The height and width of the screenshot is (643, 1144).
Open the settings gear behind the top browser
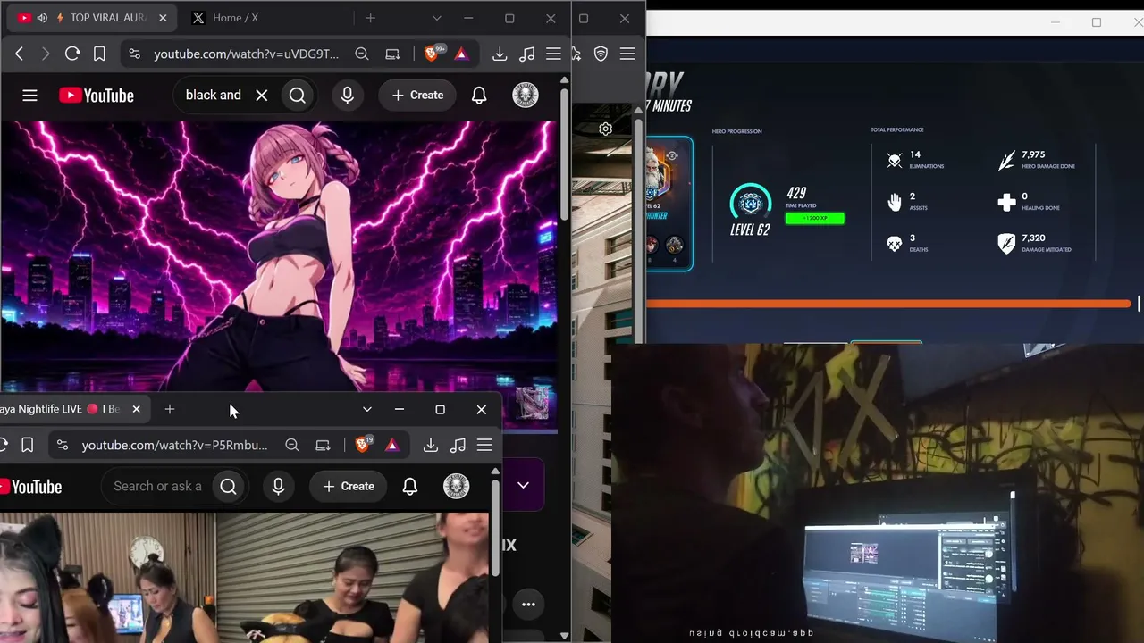(x=605, y=129)
